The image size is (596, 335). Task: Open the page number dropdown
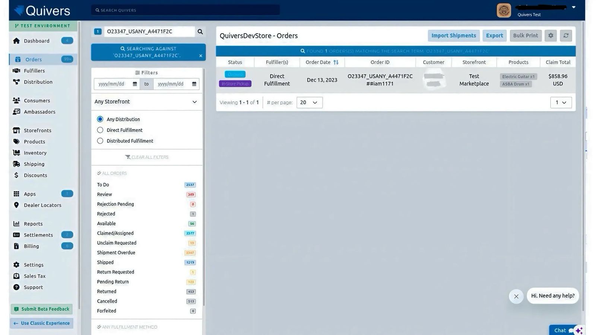(561, 102)
